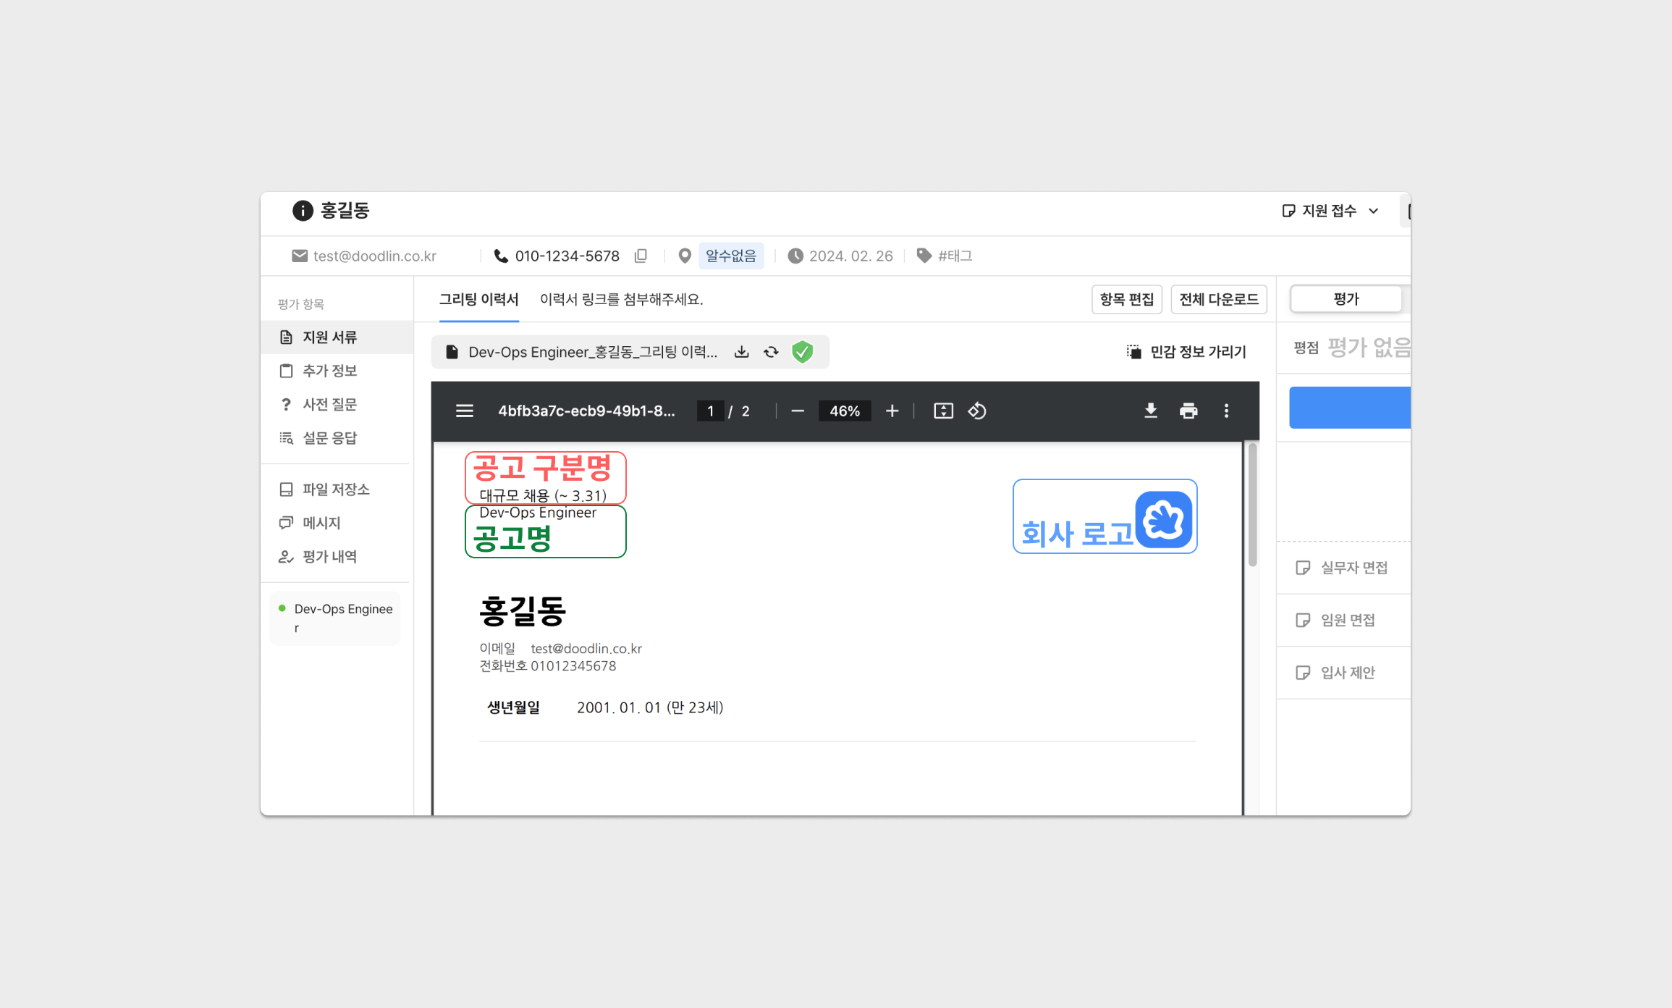The image size is (1672, 1008).
Task: Download the Dev-Ops Engineer resume file
Action: click(741, 352)
